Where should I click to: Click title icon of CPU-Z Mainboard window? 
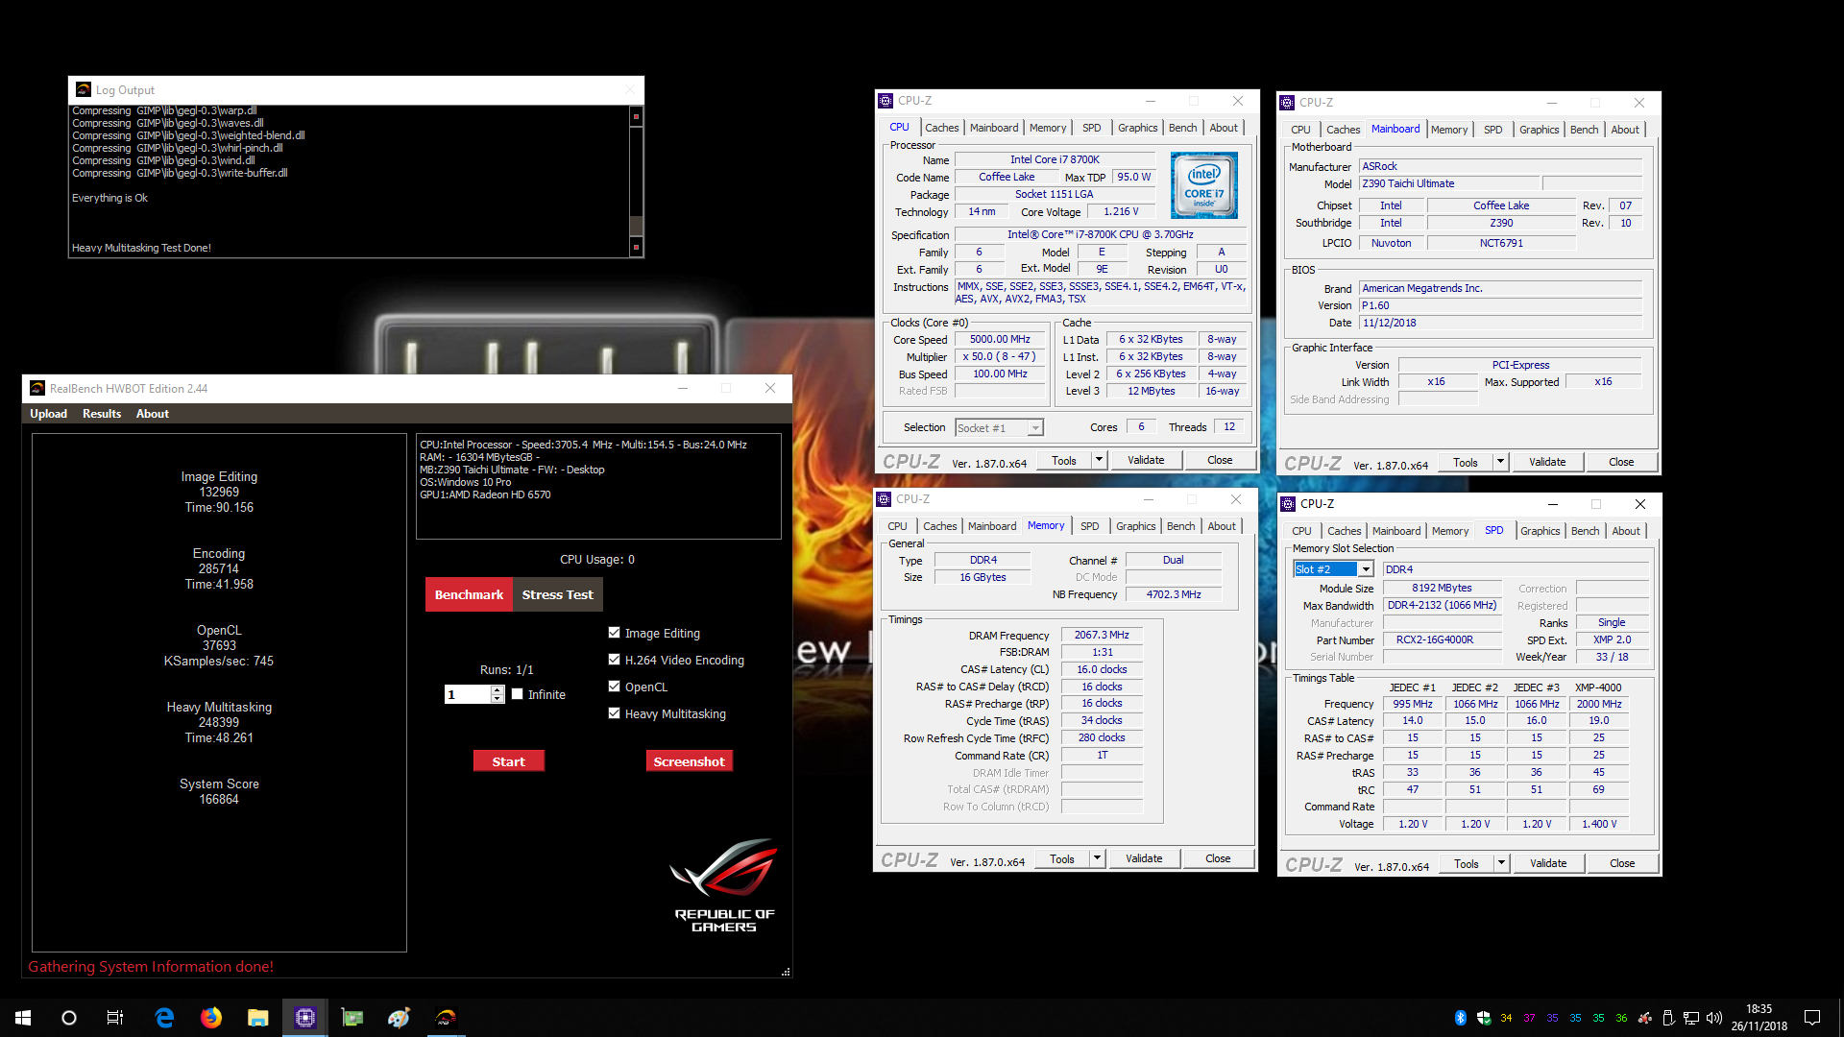coord(1287,103)
